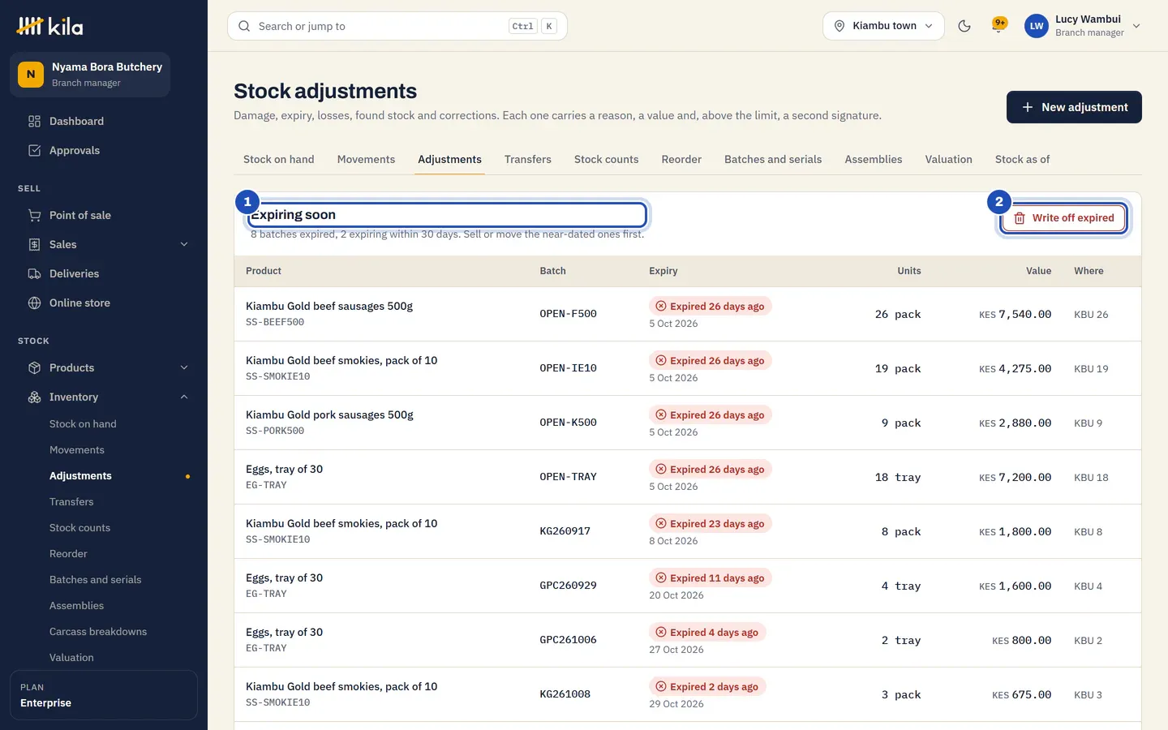Open notifications badge icon

999,25
